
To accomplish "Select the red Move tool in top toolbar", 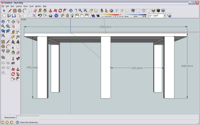I will (x=55, y=11).
